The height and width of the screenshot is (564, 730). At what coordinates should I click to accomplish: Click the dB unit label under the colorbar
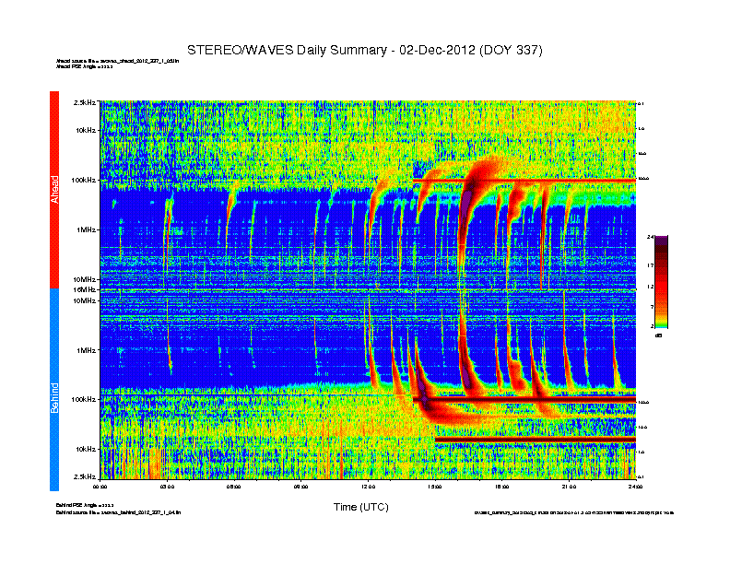(660, 335)
